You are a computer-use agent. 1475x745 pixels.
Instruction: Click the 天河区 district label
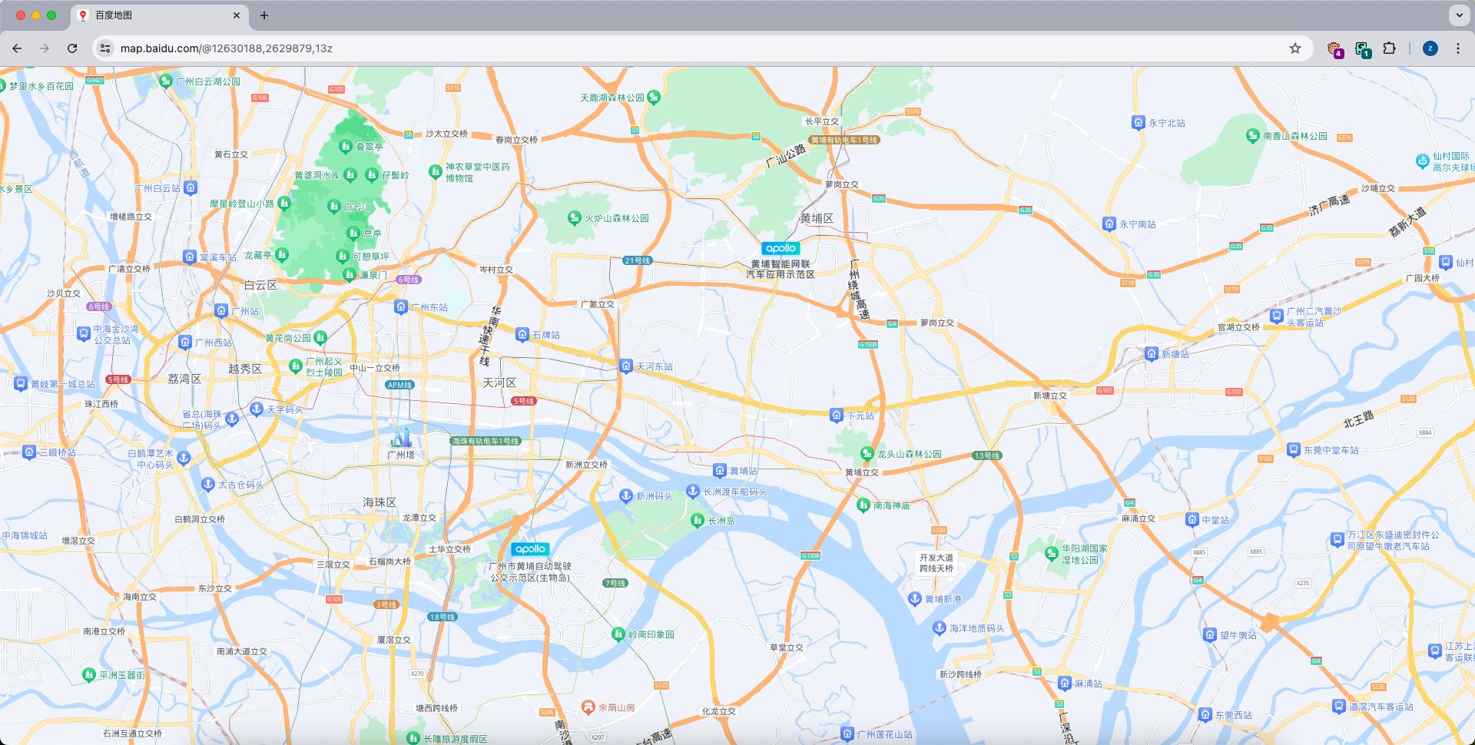tap(499, 382)
